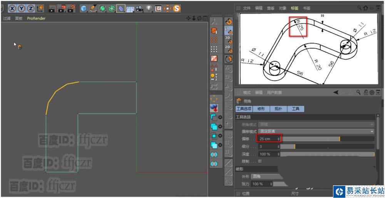
Task: Open the 偏移模式 dropdown
Action: 316,132
